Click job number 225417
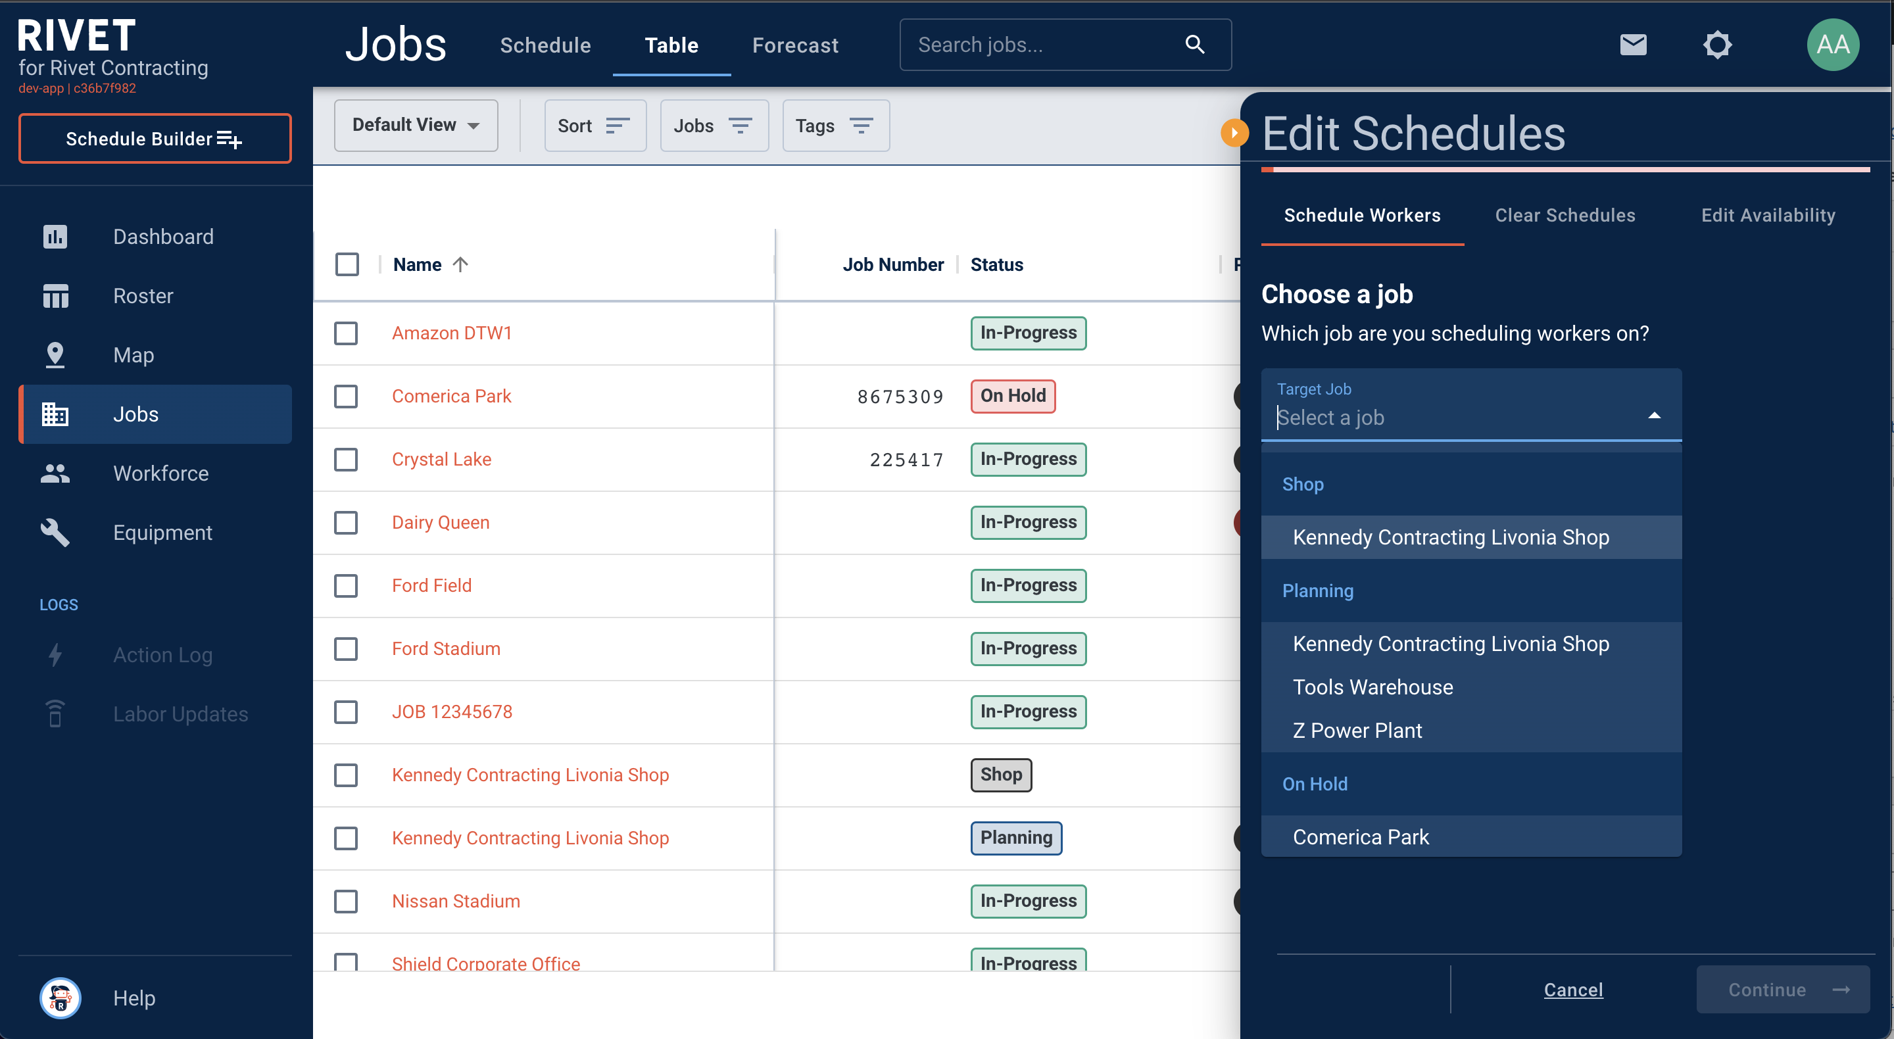 tap(907, 460)
